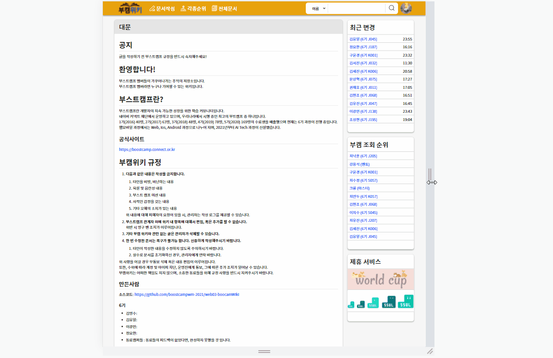Click the 대문 page title
Image resolution: width=553 pixels, height=358 pixels.
125,27
